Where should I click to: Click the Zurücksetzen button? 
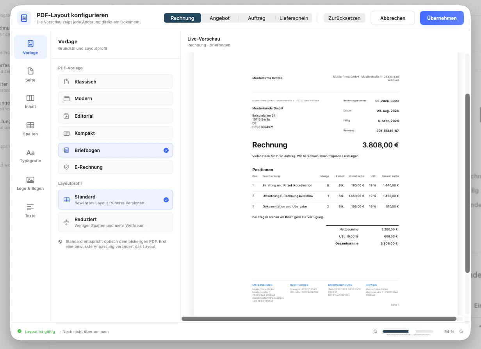click(x=344, y=18)
